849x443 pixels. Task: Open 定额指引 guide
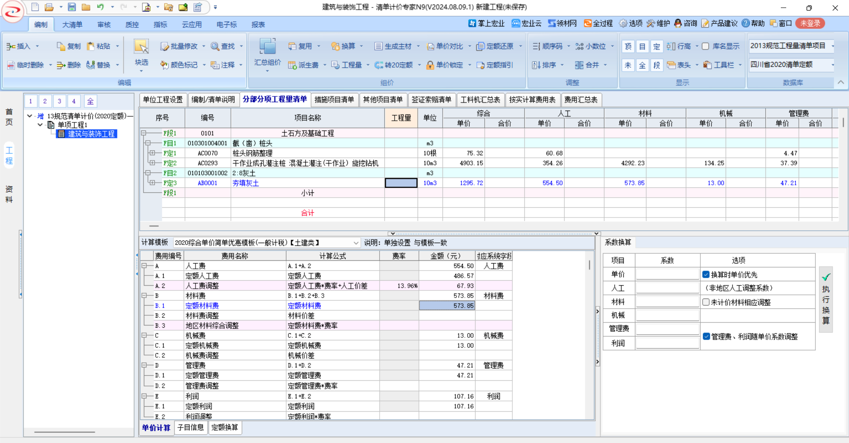(x=495, y=65)
